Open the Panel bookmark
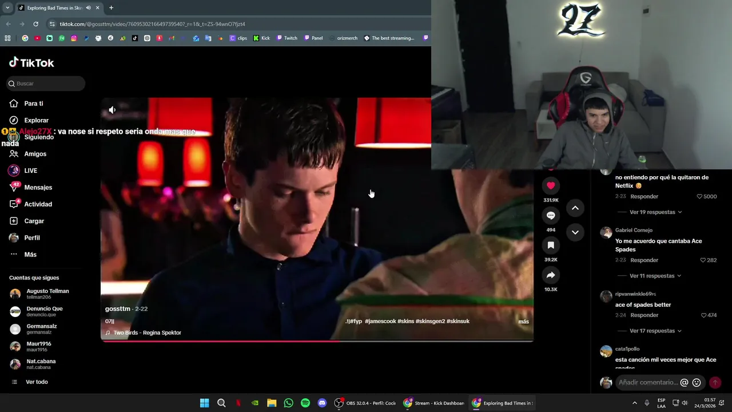 313,38
